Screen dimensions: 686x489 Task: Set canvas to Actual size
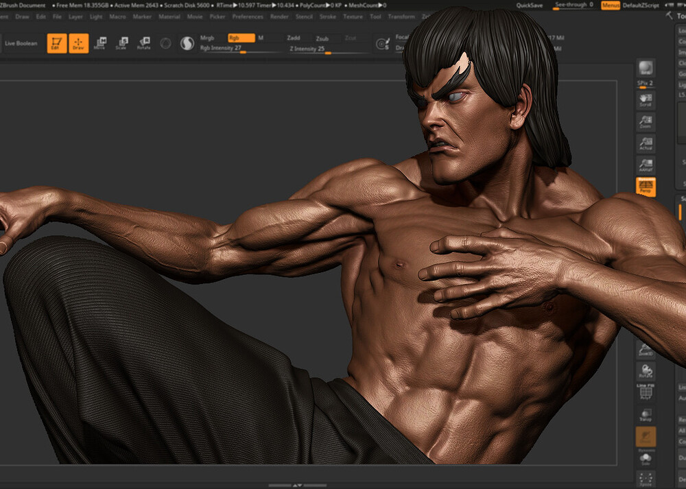click(x=646, y=143)
